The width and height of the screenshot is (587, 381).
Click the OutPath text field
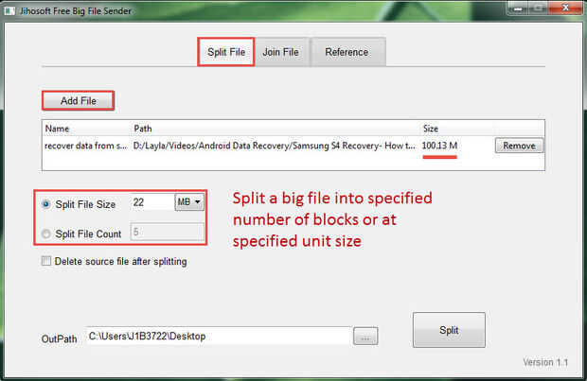click(x=219, y=337)
